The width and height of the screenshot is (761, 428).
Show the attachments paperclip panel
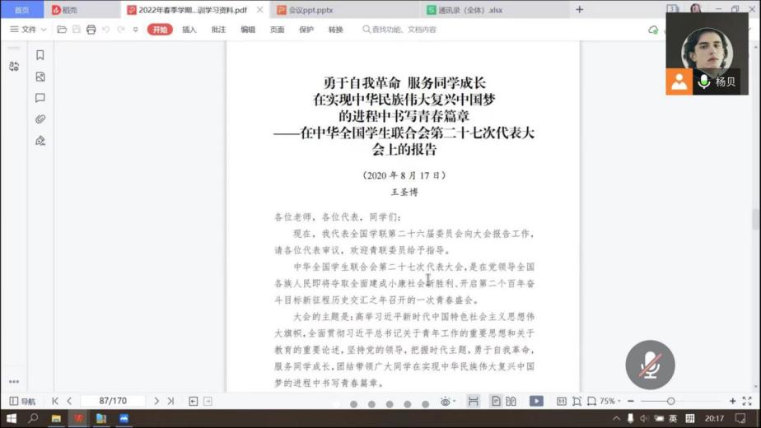tap(40, 119)
